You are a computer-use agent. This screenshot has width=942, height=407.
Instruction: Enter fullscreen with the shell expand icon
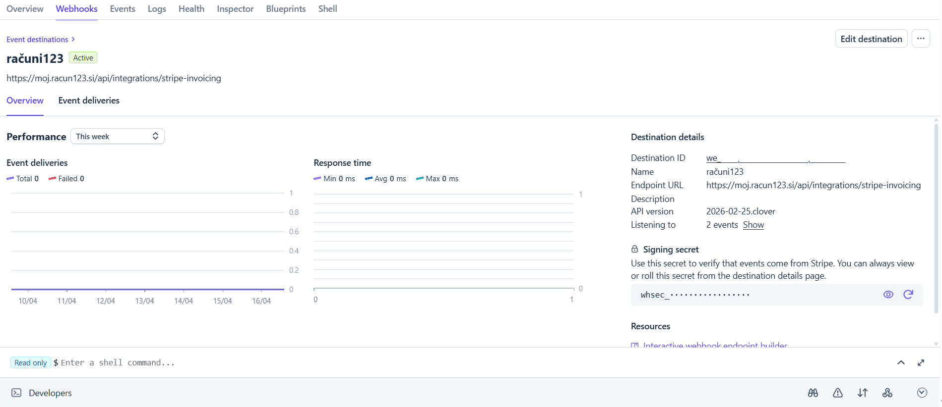coord(921,362)
